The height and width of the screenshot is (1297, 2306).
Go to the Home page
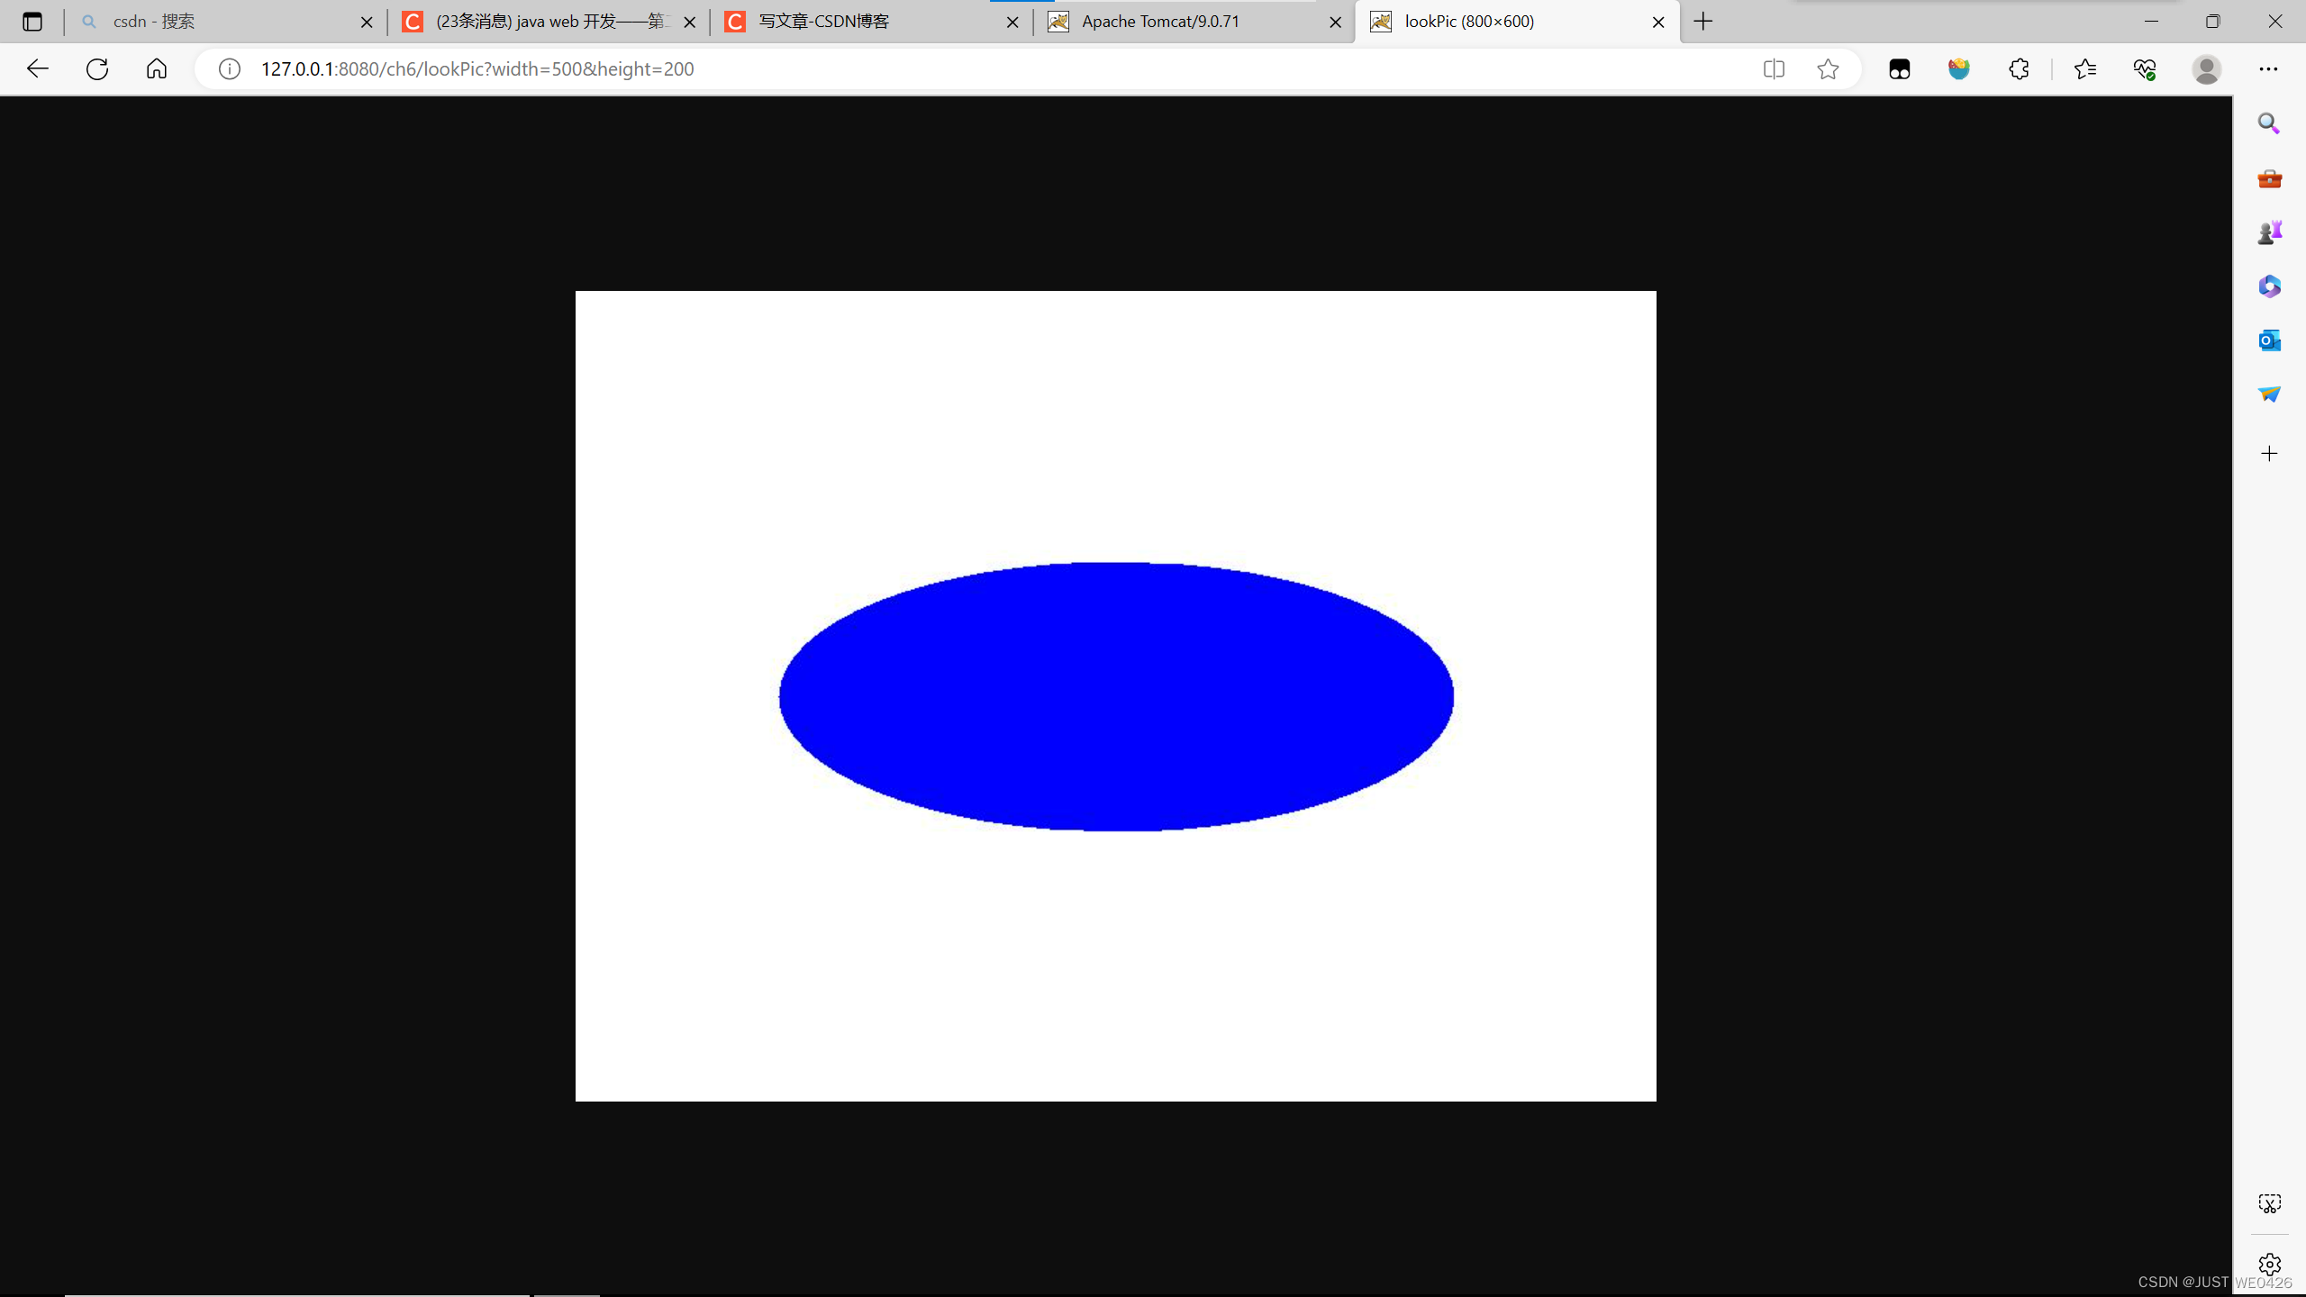(157, 68)
